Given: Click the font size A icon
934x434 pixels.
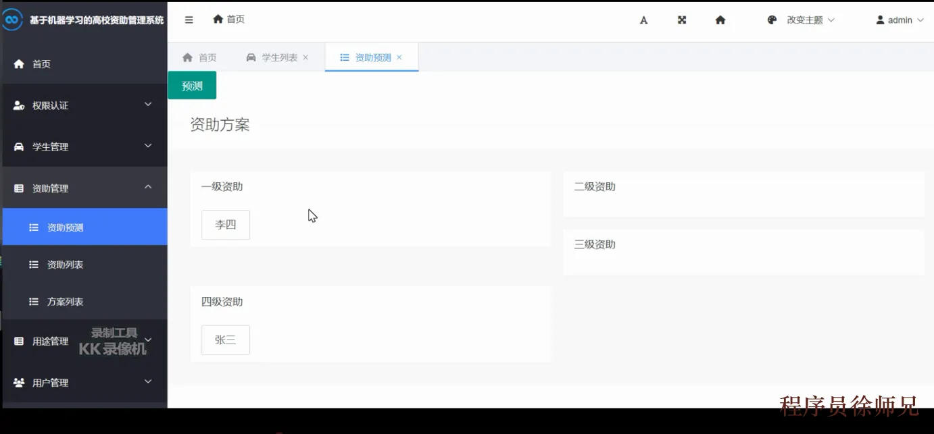Looking at the screenshot, I should [x=644, y=20].
